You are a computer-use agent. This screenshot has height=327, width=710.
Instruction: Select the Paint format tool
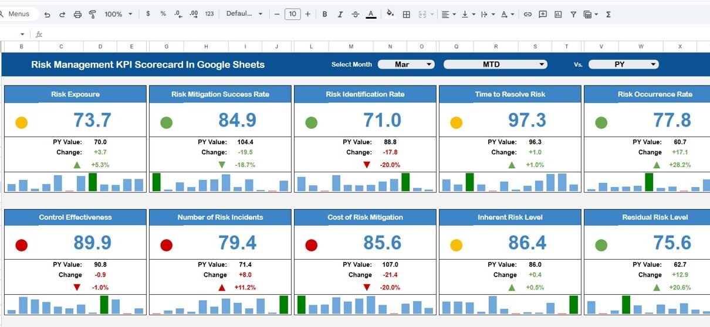93,14
